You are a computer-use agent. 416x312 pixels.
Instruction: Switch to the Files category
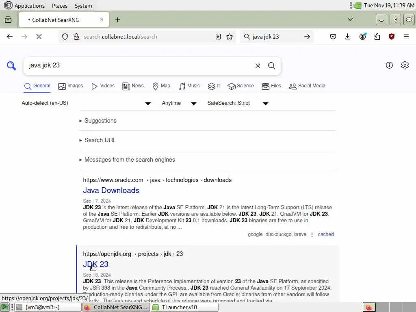pos(271,86)
